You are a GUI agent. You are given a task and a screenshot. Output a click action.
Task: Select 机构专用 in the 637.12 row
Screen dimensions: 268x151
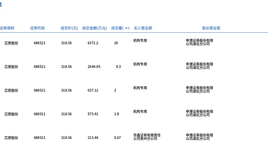(x=140, y=88)
